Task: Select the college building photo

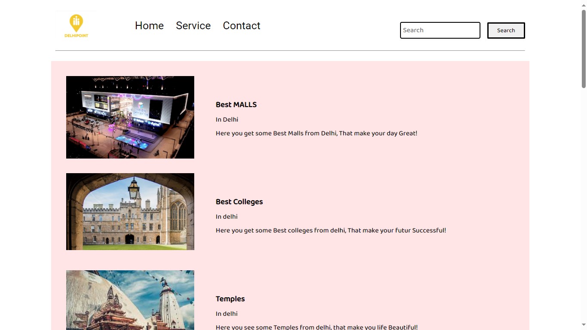Action: click(130, 211)
